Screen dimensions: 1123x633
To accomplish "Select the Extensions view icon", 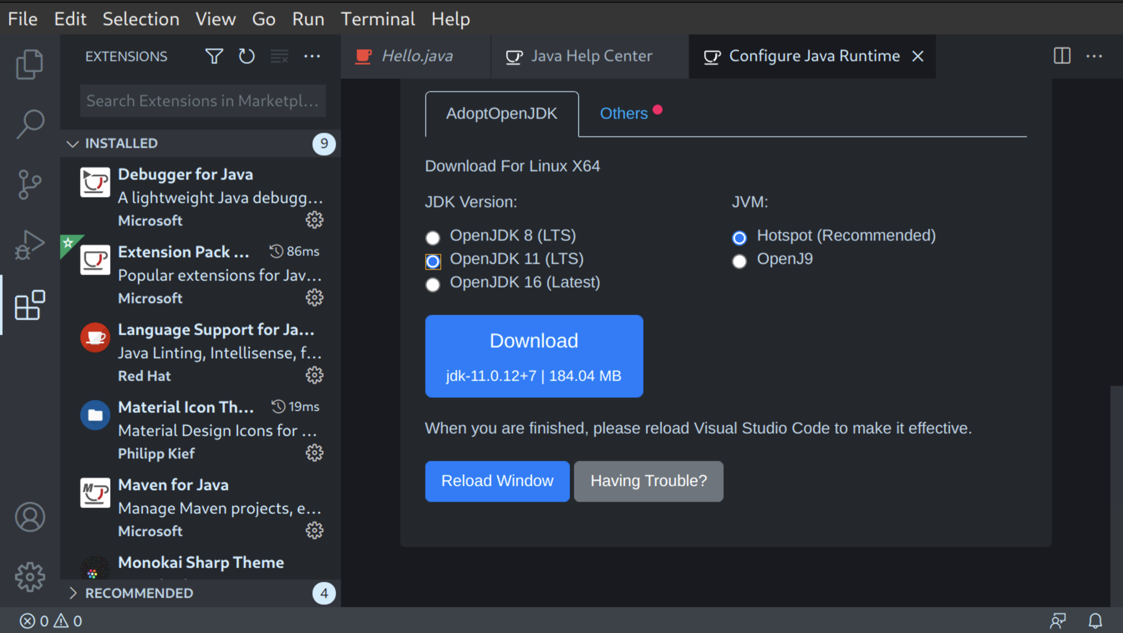I will tap(30, 305).
